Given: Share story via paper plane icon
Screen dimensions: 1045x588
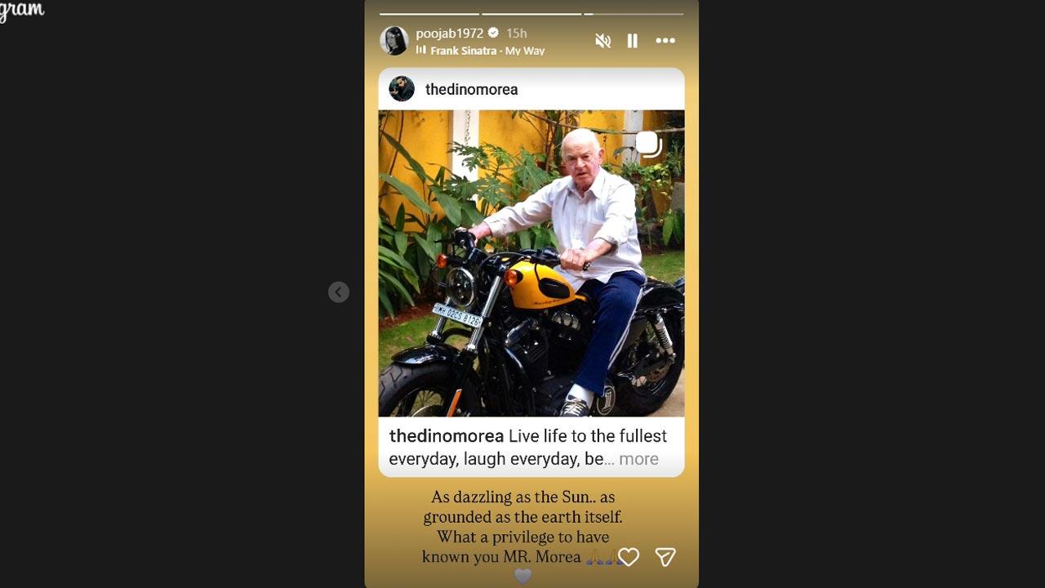Looking at the screenshot, I should (665, 557).
